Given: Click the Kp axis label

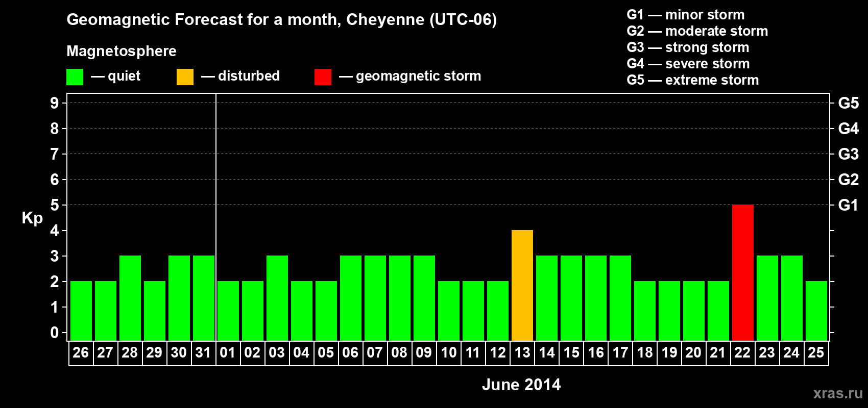Looking at the screenshot, I should click(x=32, y=218).
